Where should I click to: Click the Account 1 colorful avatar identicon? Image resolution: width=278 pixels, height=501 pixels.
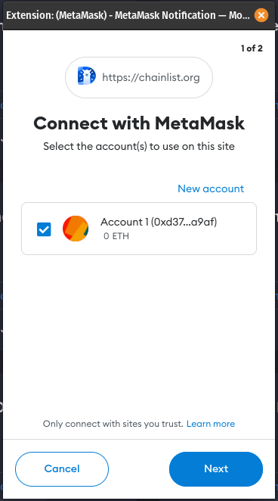click(x=76, y=229)
